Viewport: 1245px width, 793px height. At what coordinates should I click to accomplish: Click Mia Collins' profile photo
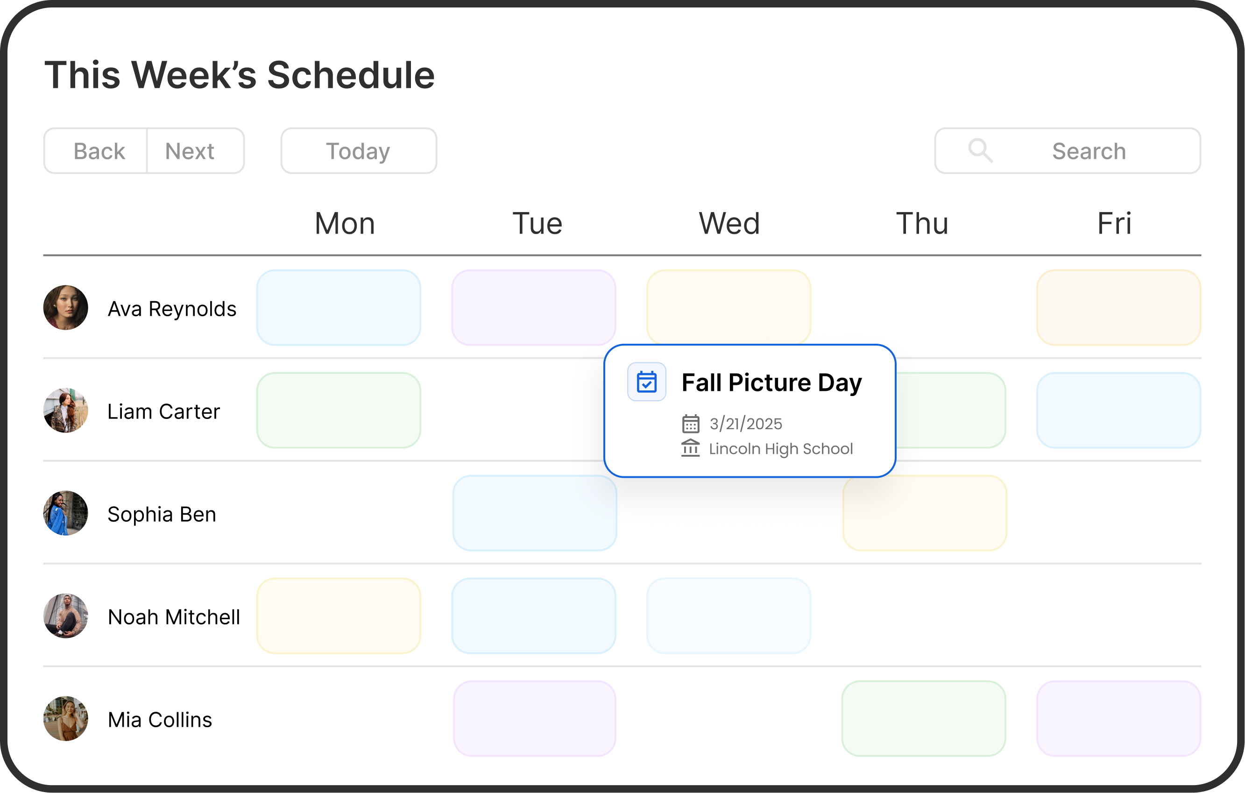66,719
